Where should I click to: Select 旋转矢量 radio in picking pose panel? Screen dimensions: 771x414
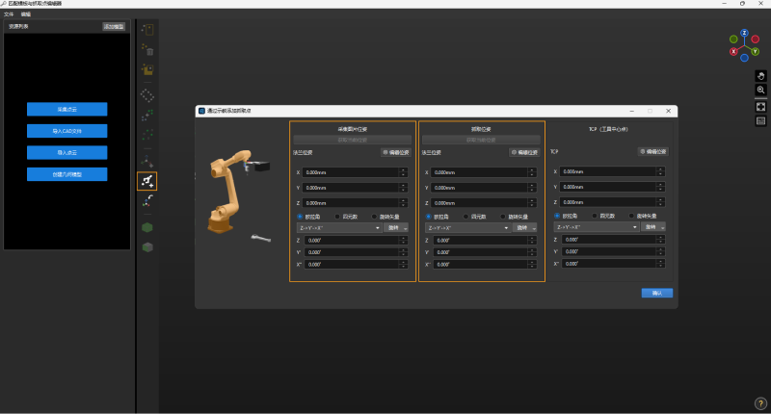(503, 217)
